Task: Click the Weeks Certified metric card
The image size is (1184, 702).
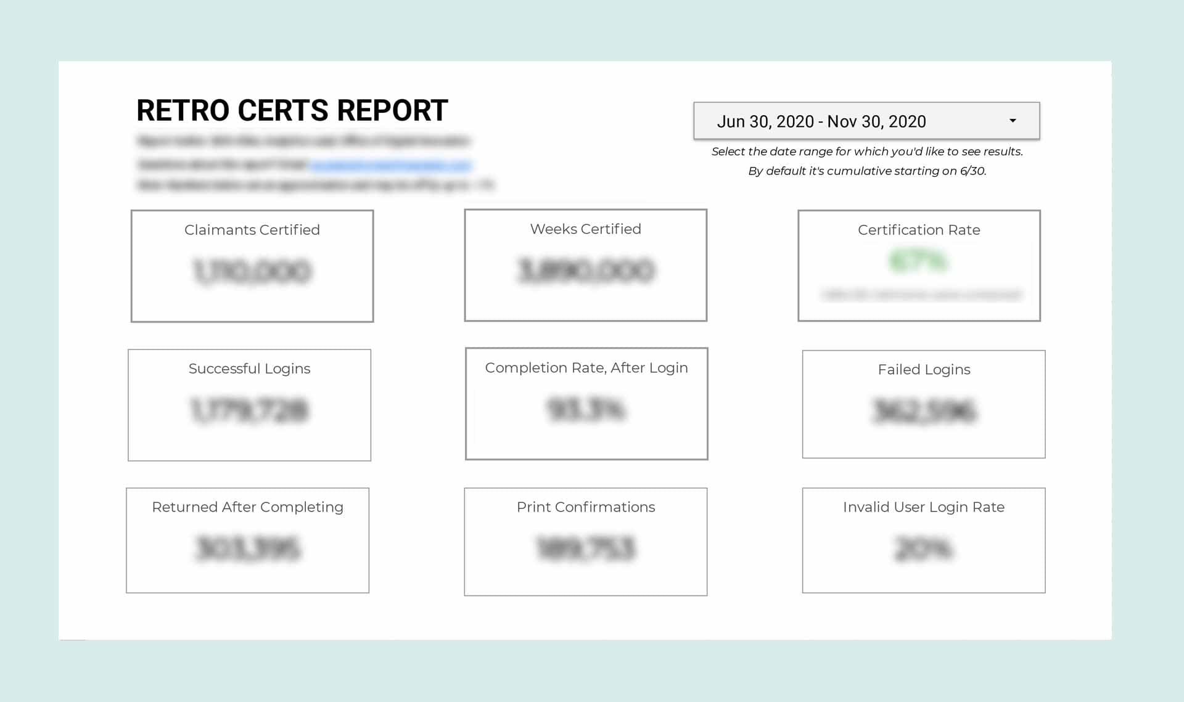Action: [x=585, y=264]
